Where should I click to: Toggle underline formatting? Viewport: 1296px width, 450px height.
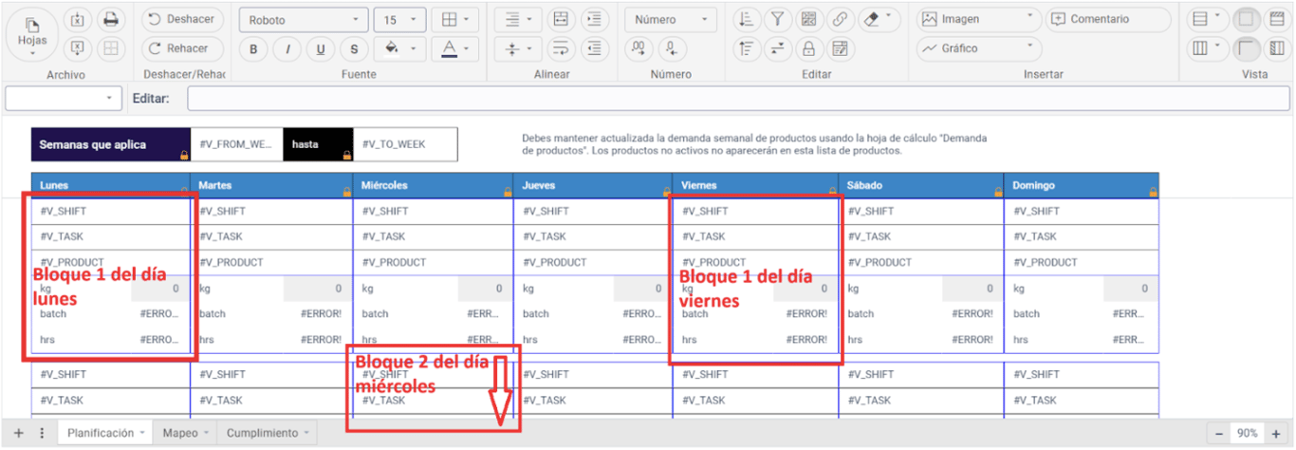pyautogui.click(x=321, y=49)
